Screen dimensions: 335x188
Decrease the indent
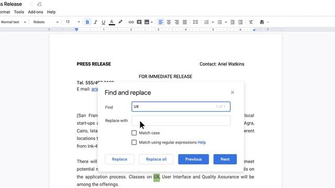click(x=232, y=22)
